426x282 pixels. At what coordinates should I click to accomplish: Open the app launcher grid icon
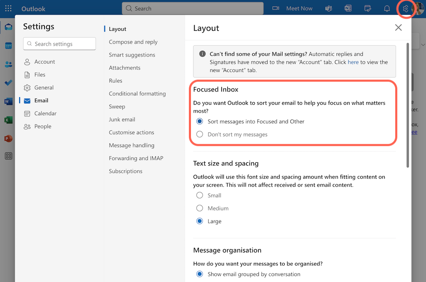click(x=8, y=8)
